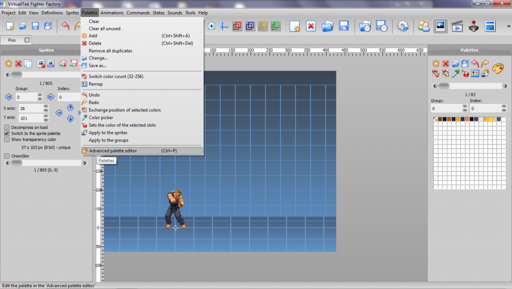
Task: Uncheck Switch to the sprite palette
Action: (x=7, y=133)
